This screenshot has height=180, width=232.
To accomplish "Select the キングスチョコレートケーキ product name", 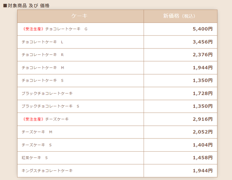I will pos(47,171).
